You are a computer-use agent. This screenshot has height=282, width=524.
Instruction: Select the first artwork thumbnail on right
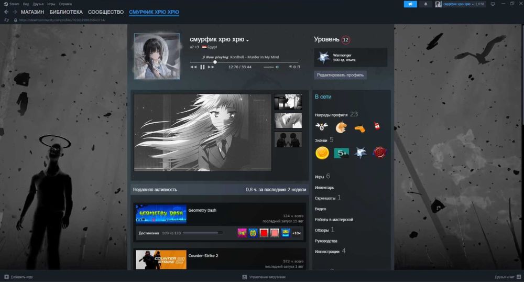288,102
